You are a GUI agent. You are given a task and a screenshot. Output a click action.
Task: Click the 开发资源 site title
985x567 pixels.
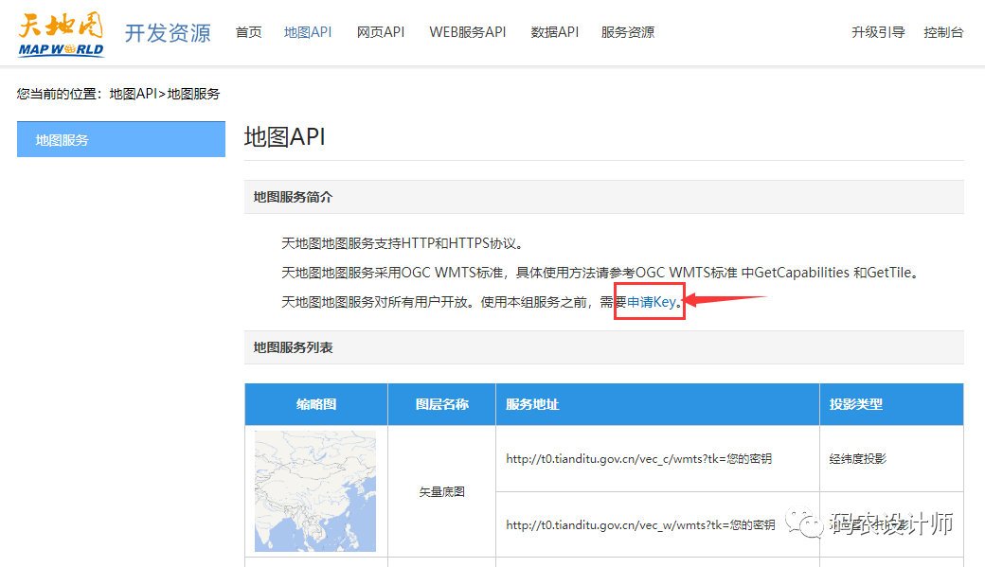[x=168, y=33]
